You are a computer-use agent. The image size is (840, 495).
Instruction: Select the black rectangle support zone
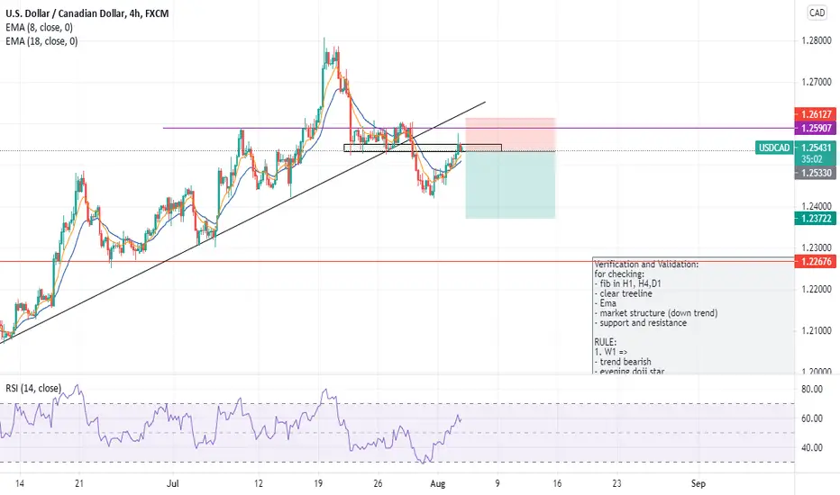click(x=423, y=148)
